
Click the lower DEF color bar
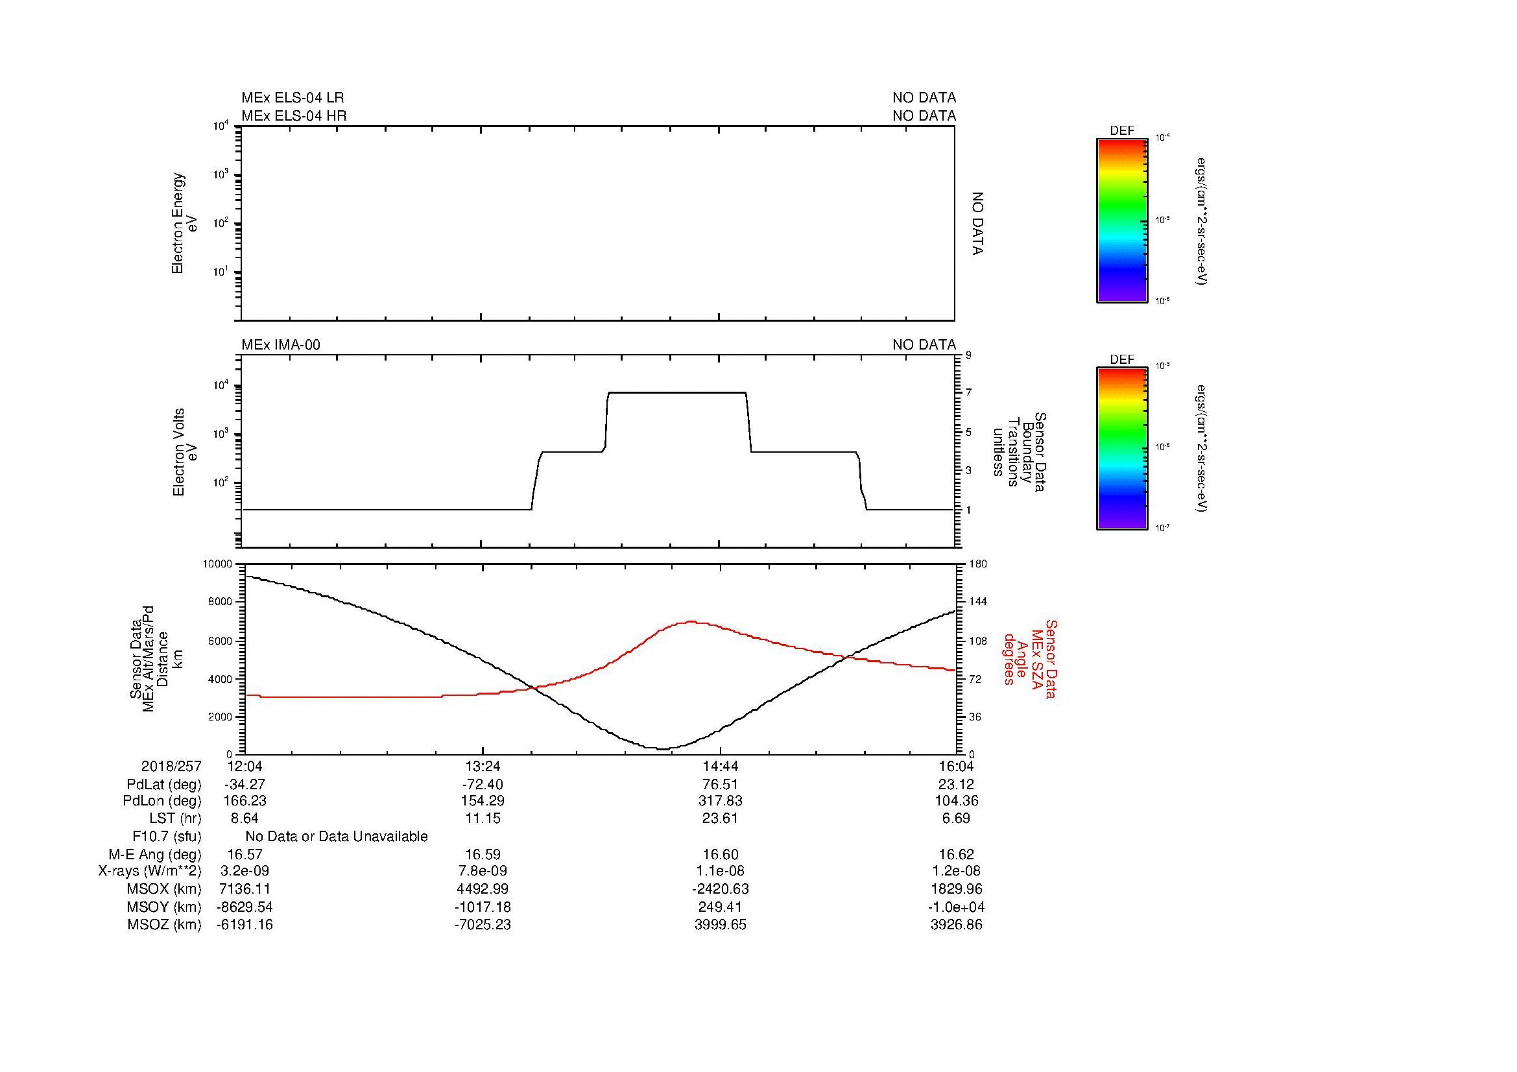click(1121, 449)
